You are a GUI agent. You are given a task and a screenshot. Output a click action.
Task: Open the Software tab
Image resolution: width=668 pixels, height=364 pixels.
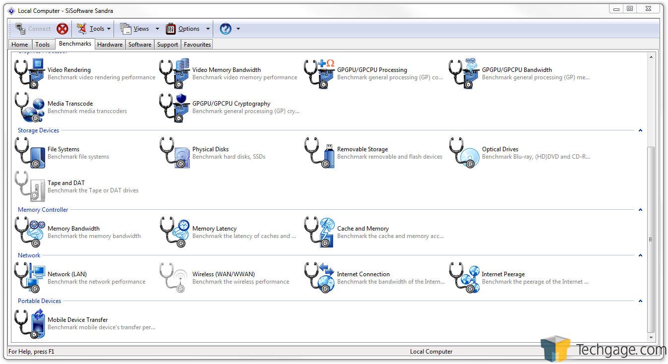[140, 45]
